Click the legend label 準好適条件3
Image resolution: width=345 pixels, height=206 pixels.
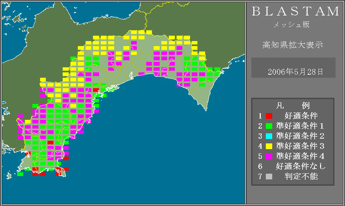[300, 146]
